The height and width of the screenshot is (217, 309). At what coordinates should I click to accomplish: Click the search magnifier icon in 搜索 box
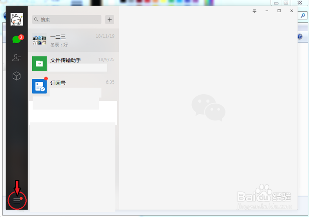tap(36, 20)
